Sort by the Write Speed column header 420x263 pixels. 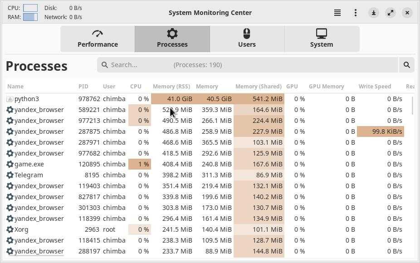(375, 86)
